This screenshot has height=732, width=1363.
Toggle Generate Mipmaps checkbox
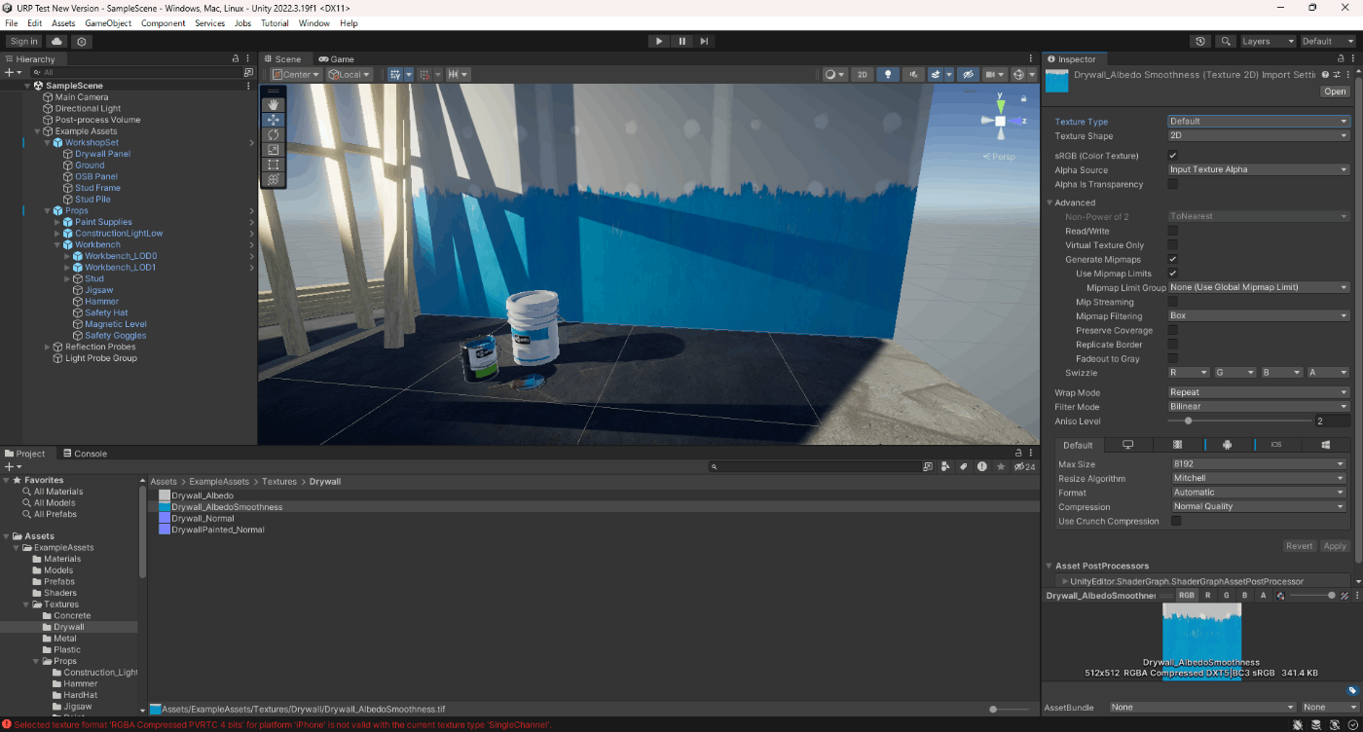(1172, 259)
